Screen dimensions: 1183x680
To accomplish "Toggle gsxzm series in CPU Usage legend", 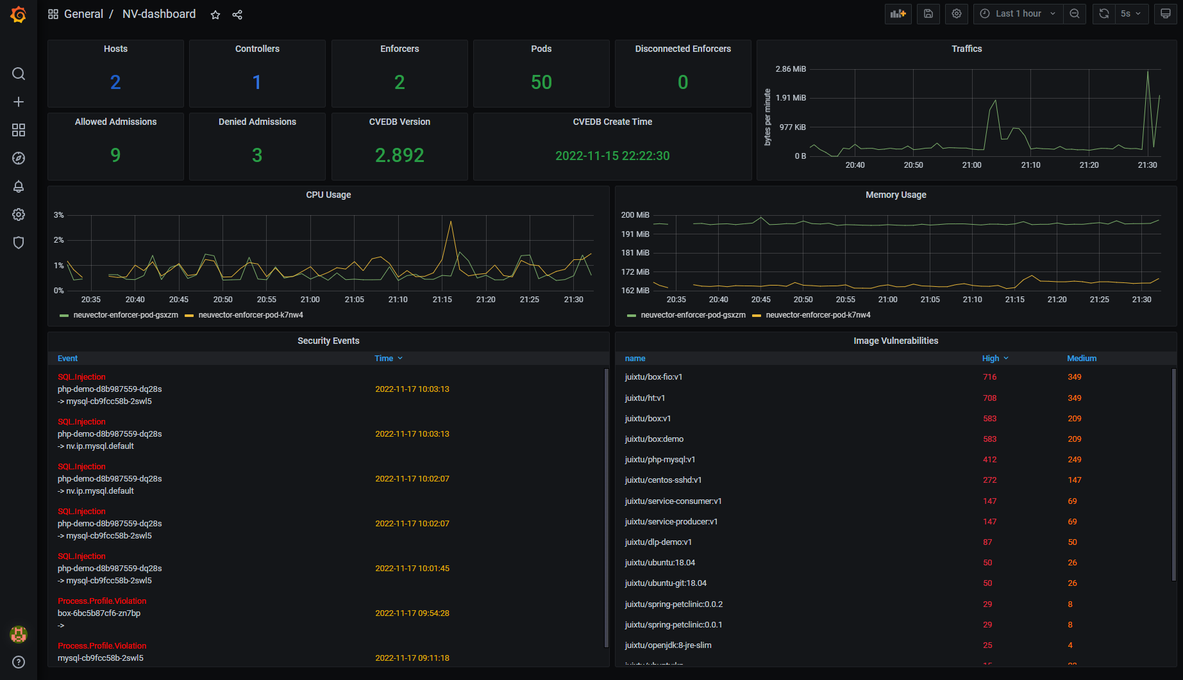I will click(126, 315).
